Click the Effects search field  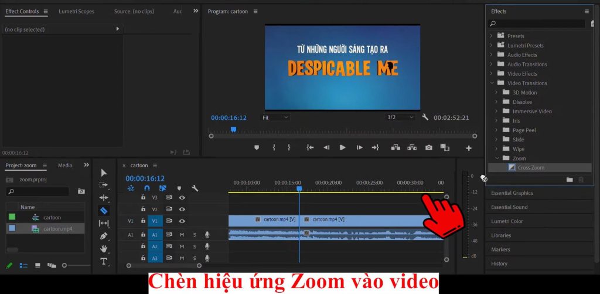click(537, 23)
